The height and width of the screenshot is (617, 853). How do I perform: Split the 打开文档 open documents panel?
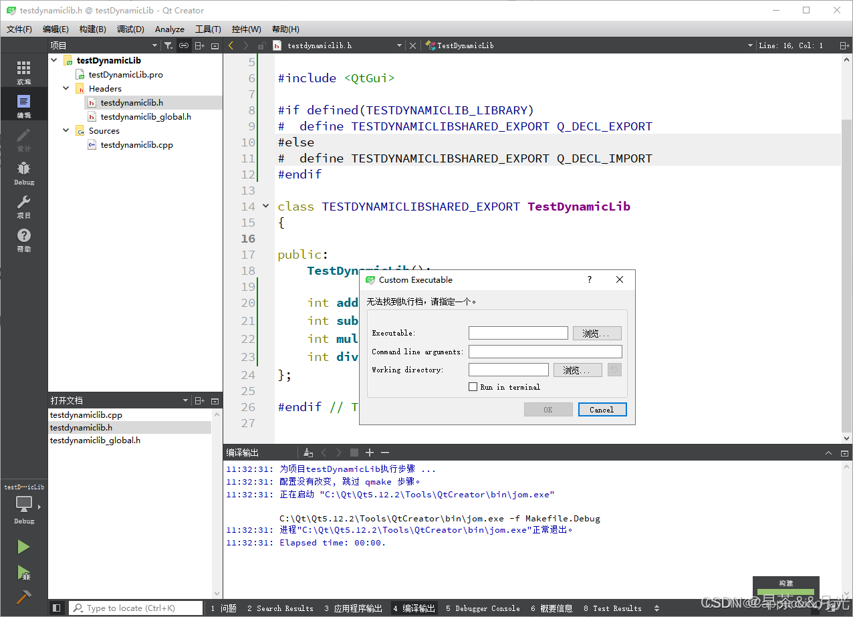pos(199,400)
